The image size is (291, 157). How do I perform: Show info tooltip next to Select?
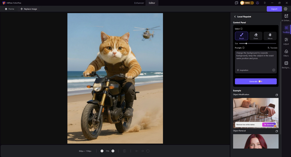click(x=242, y=29)
